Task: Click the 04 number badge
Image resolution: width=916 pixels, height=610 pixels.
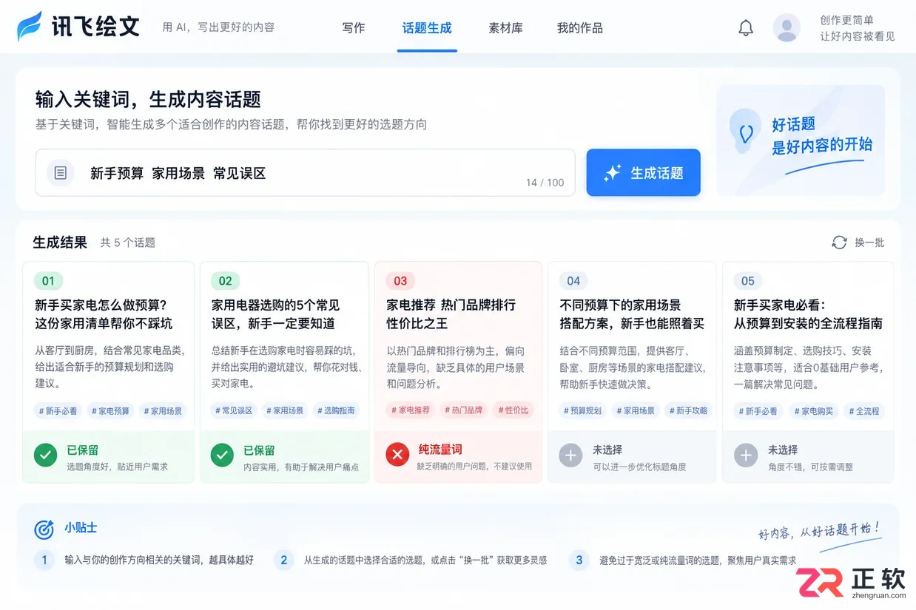Action: click(x=573, y=281)
